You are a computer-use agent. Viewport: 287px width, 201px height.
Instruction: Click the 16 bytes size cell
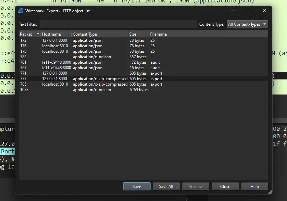[137, 68]
